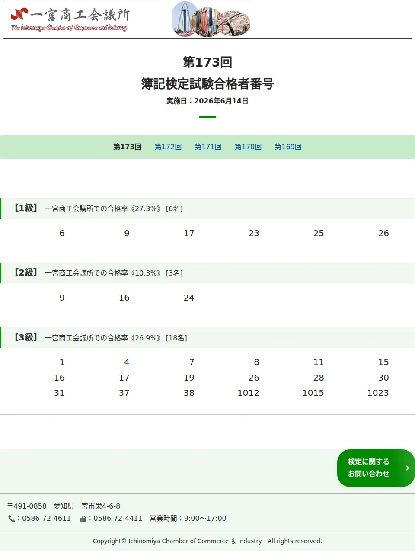This screenshot has height=551, width=415.
Task: Click the page title 簿記検定試験合格者番号
Action: pos(207,83)
